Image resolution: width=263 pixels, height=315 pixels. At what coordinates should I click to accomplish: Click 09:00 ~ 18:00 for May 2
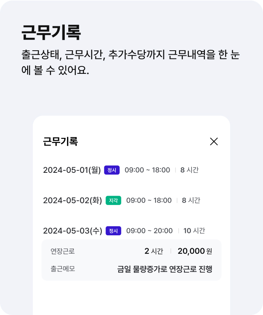coord(149,200)
